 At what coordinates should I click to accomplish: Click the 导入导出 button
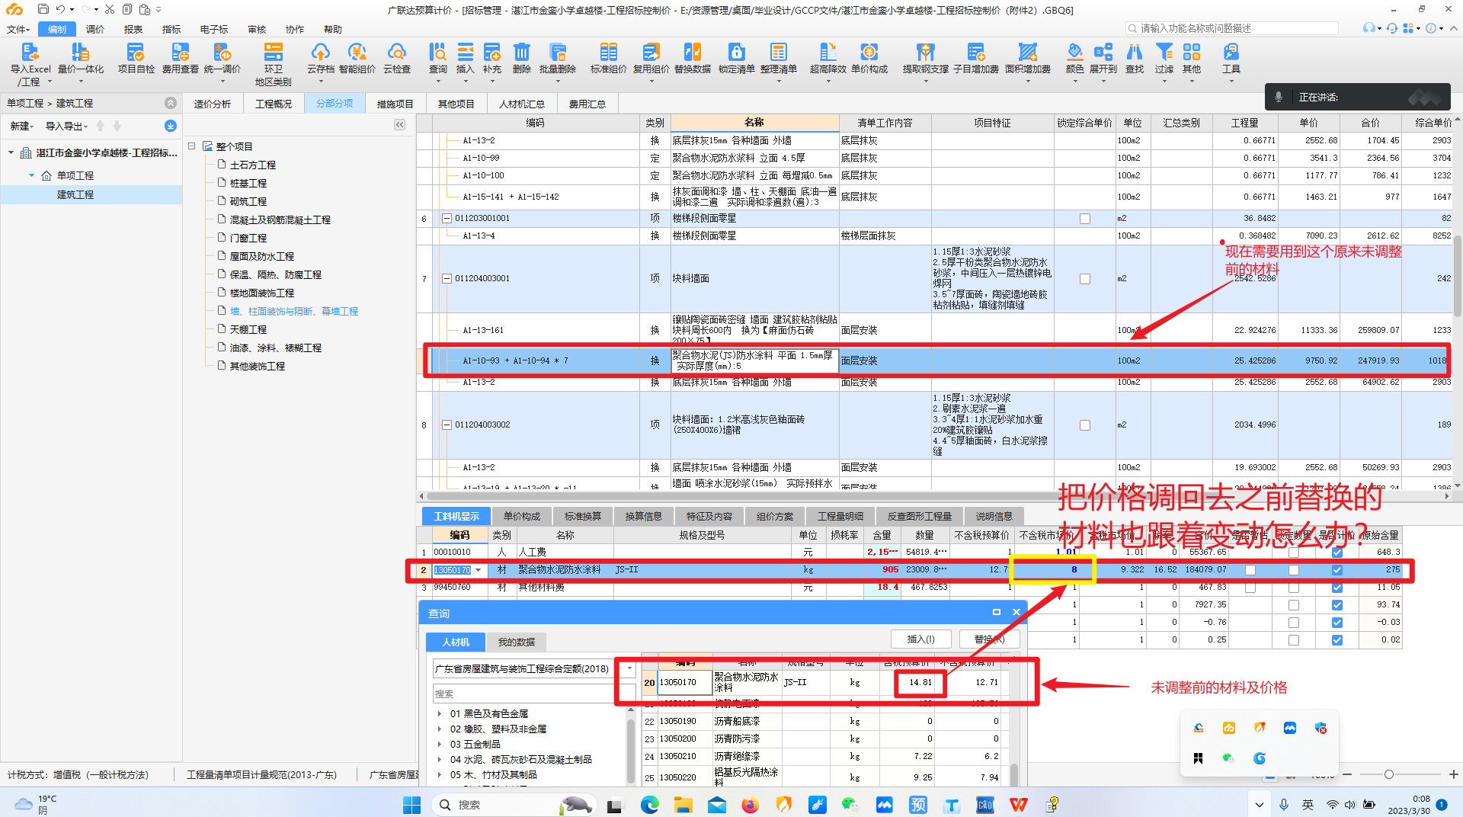(67, 126)
